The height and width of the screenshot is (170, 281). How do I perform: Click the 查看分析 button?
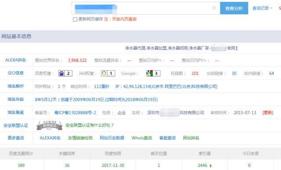click(x=234, y=8)
